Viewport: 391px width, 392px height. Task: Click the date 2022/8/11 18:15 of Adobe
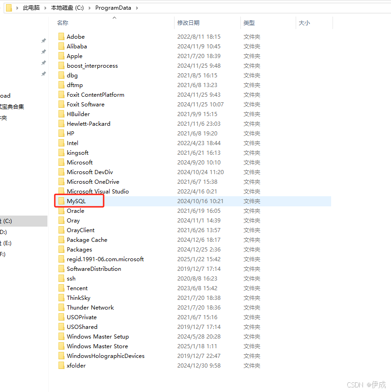pos(199,37)
